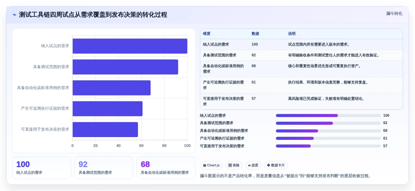Click chart y-axis label 纳入试点的需求

click(55, 46)
